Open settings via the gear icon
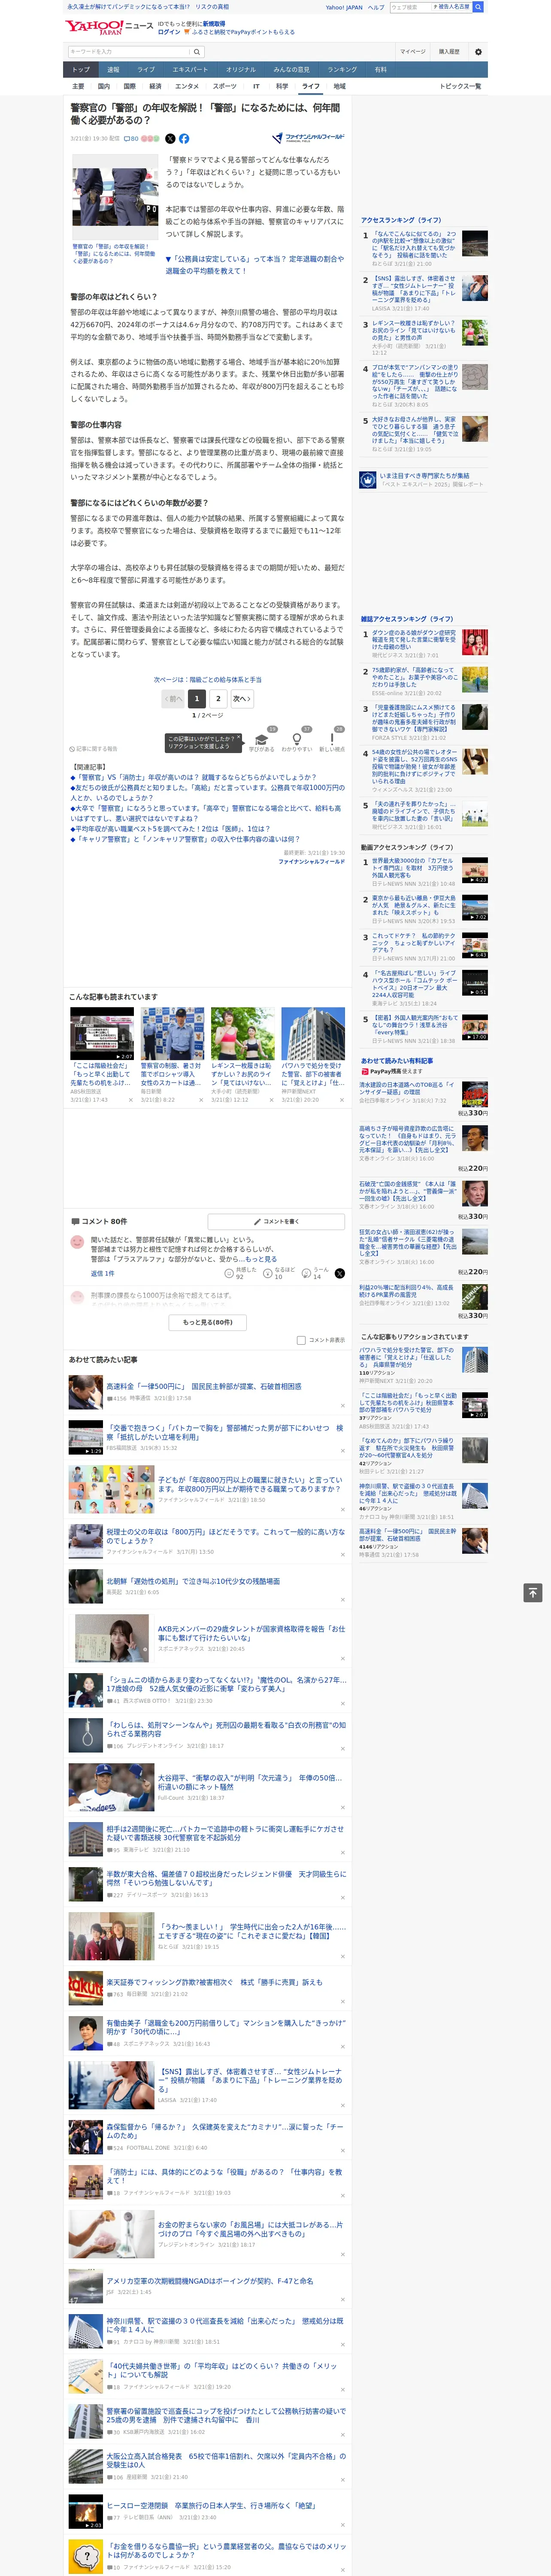This screenshot has height=2576, width=551. click(x=477, y=51)
